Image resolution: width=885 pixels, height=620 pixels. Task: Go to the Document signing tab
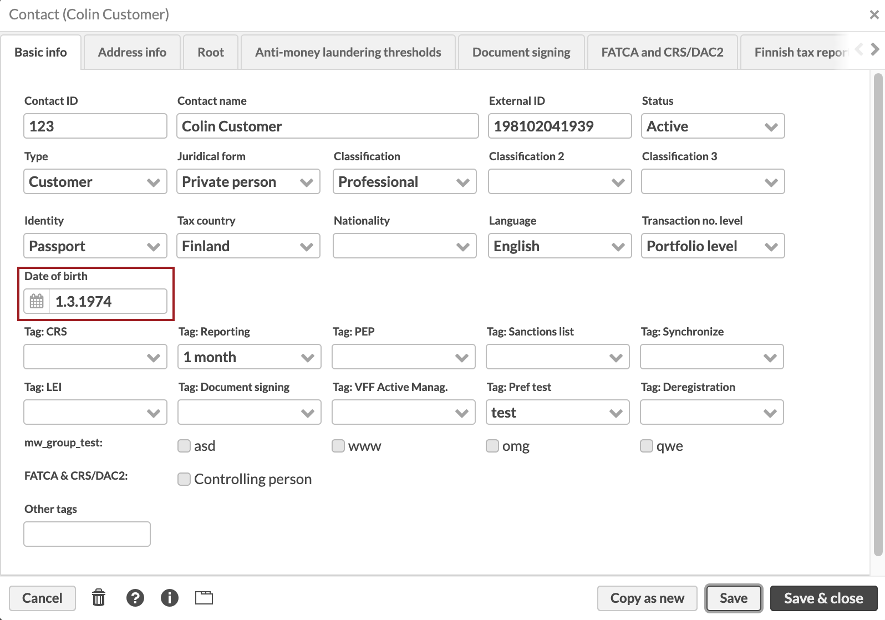click(521, 52)
